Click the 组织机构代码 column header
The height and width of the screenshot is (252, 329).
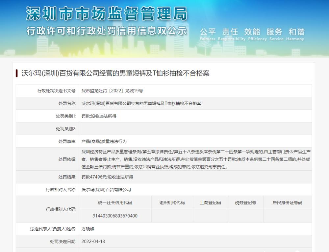172,202
